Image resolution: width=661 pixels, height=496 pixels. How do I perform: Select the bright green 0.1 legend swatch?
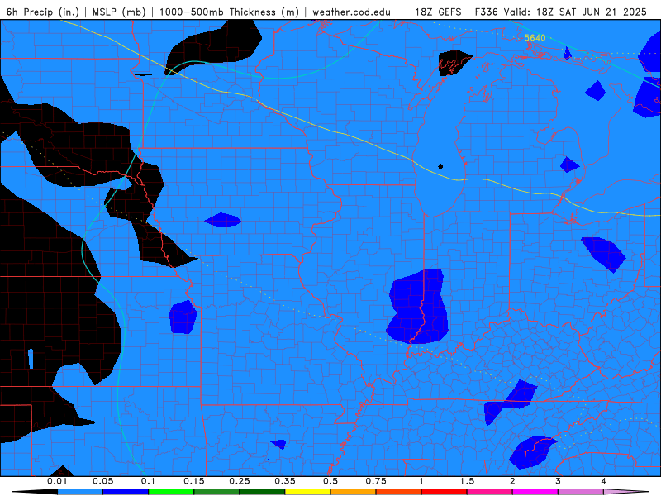tap(171, 492)
